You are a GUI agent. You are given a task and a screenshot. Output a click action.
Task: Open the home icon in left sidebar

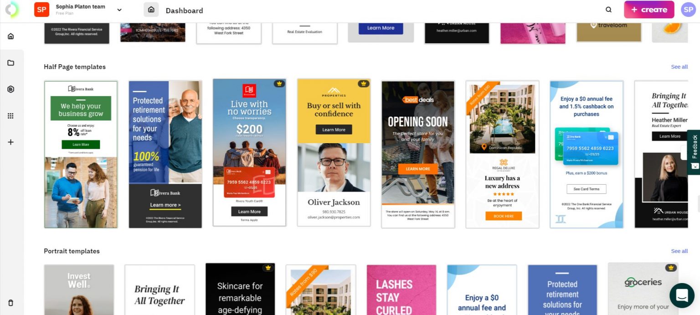(x=11, y=36)
